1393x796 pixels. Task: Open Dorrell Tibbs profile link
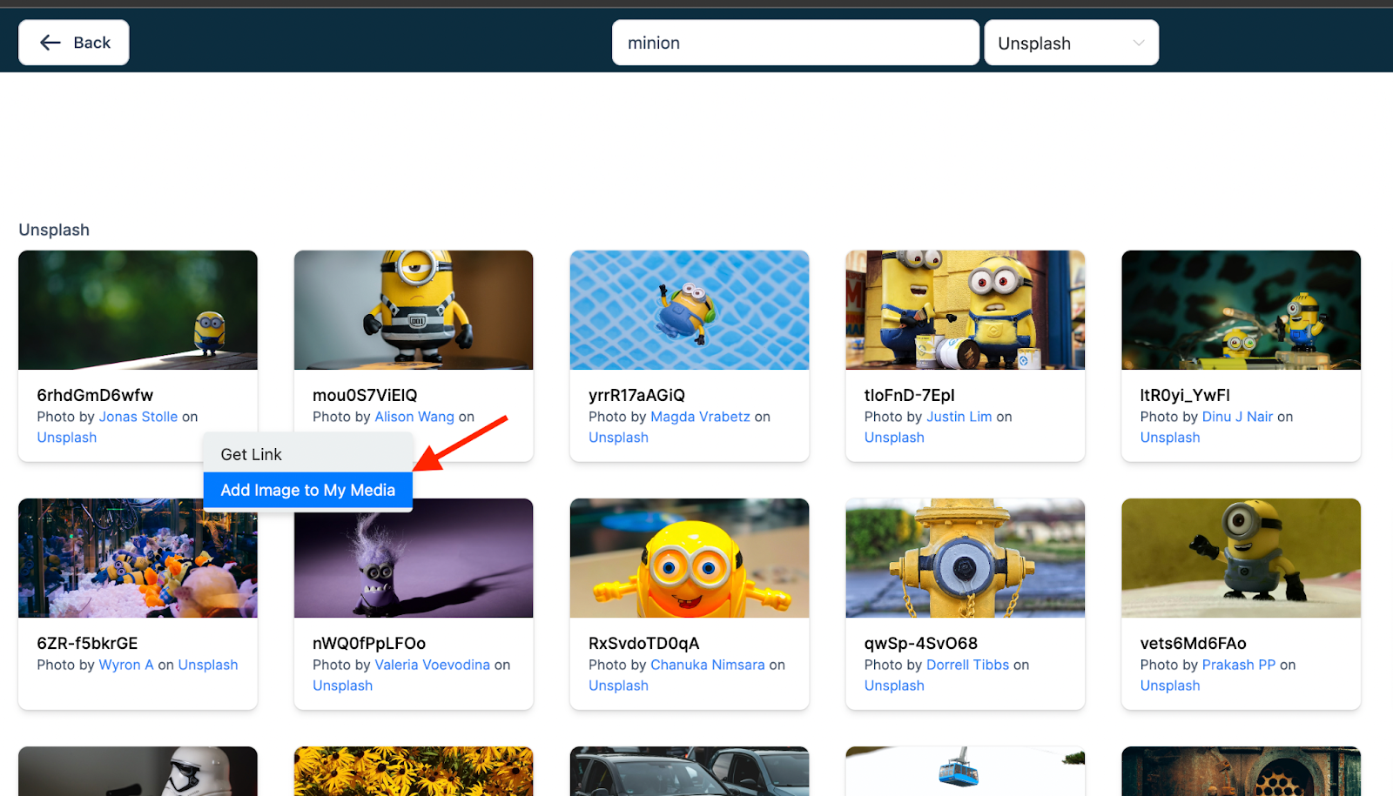[x=967, y=664]
